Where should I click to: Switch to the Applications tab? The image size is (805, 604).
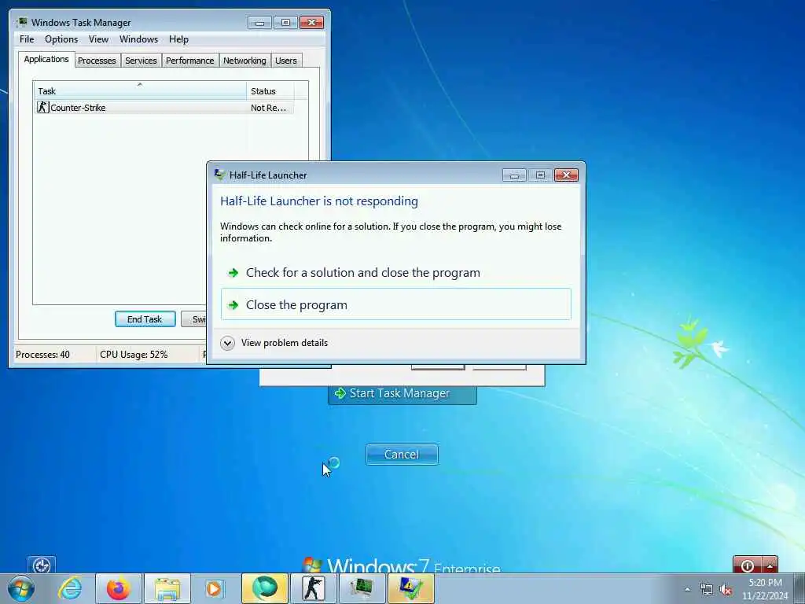pos(46,59)
